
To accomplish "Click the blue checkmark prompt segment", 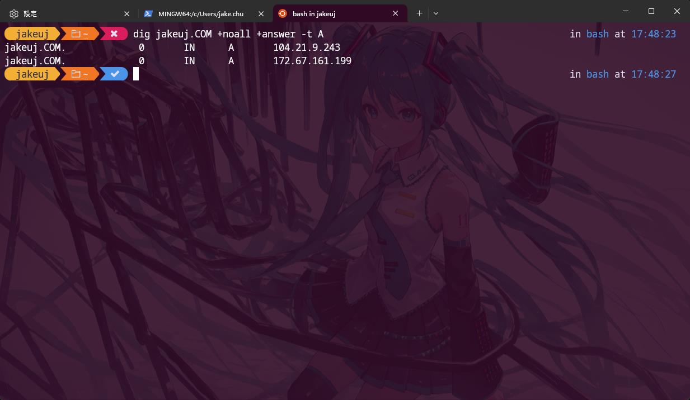I will [x=115, y=74].
